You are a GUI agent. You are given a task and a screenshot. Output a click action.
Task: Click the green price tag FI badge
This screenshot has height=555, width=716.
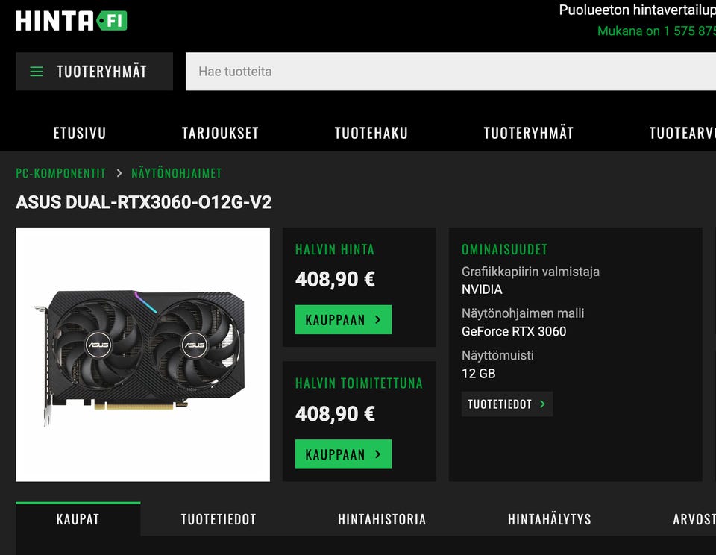pyautogui.click(x=112, y=21)
